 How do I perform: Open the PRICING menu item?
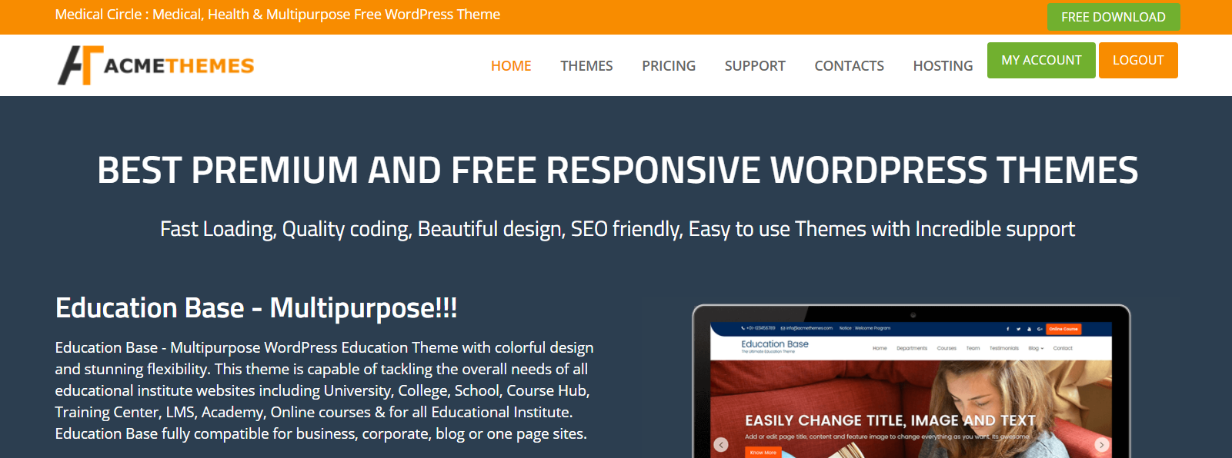pyautogui.click(x=669, y=66)
